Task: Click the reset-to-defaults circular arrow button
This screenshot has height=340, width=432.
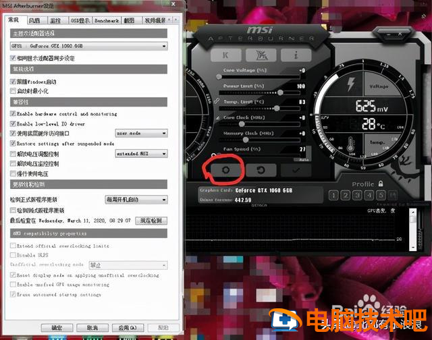Action: 261,171
